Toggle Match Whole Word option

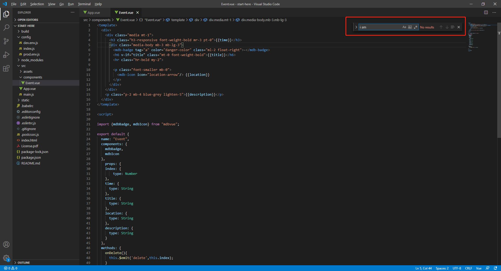point(410,27)
